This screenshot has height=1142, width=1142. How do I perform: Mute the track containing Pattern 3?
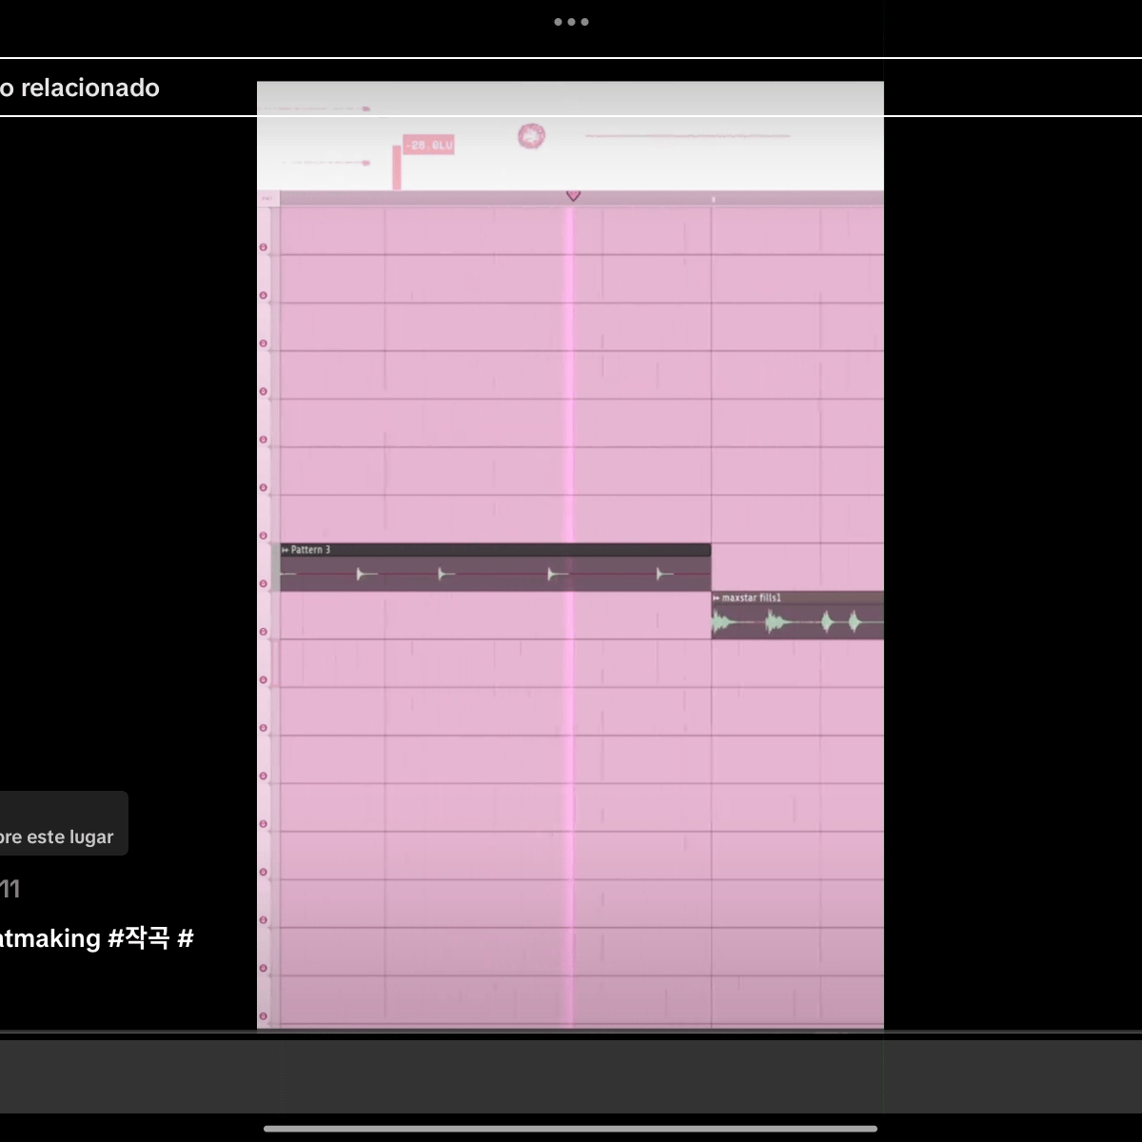tap(264, 583)
